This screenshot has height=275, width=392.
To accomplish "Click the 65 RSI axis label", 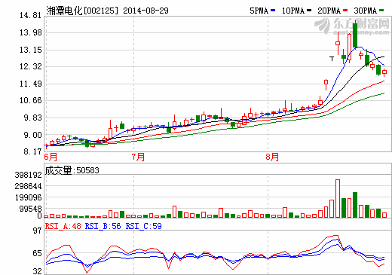I will coord(38,253).
